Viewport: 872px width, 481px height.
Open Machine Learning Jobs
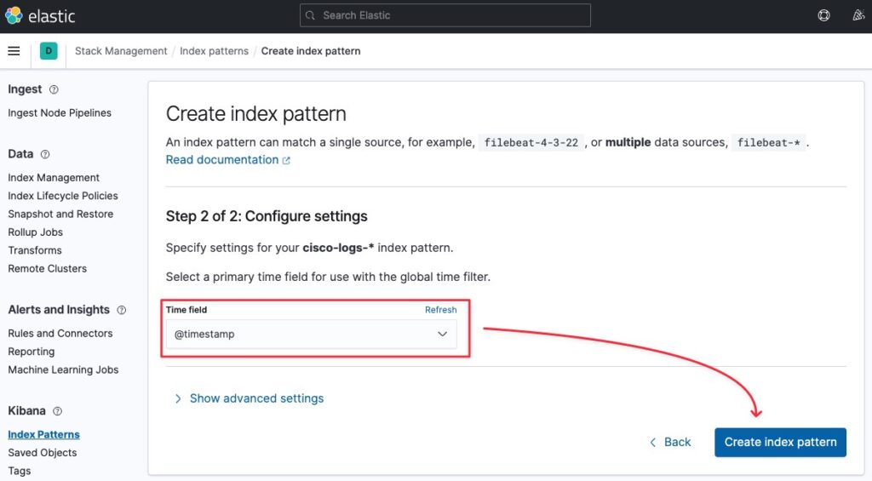pos(63,369)
